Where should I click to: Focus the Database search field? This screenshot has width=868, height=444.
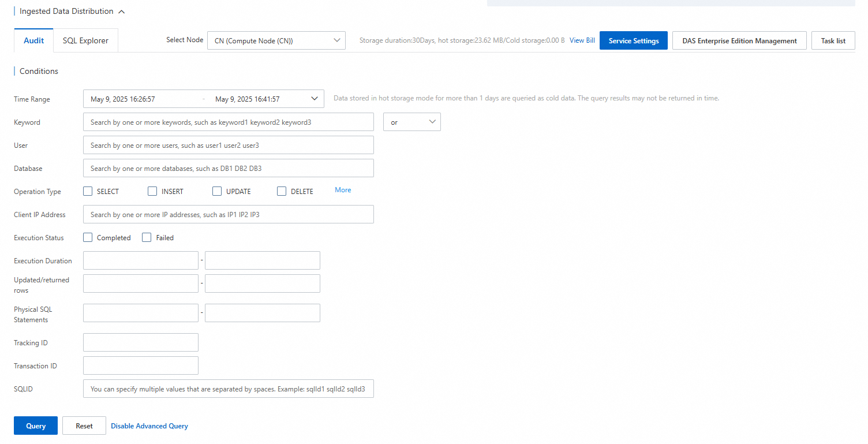point(229,168)
